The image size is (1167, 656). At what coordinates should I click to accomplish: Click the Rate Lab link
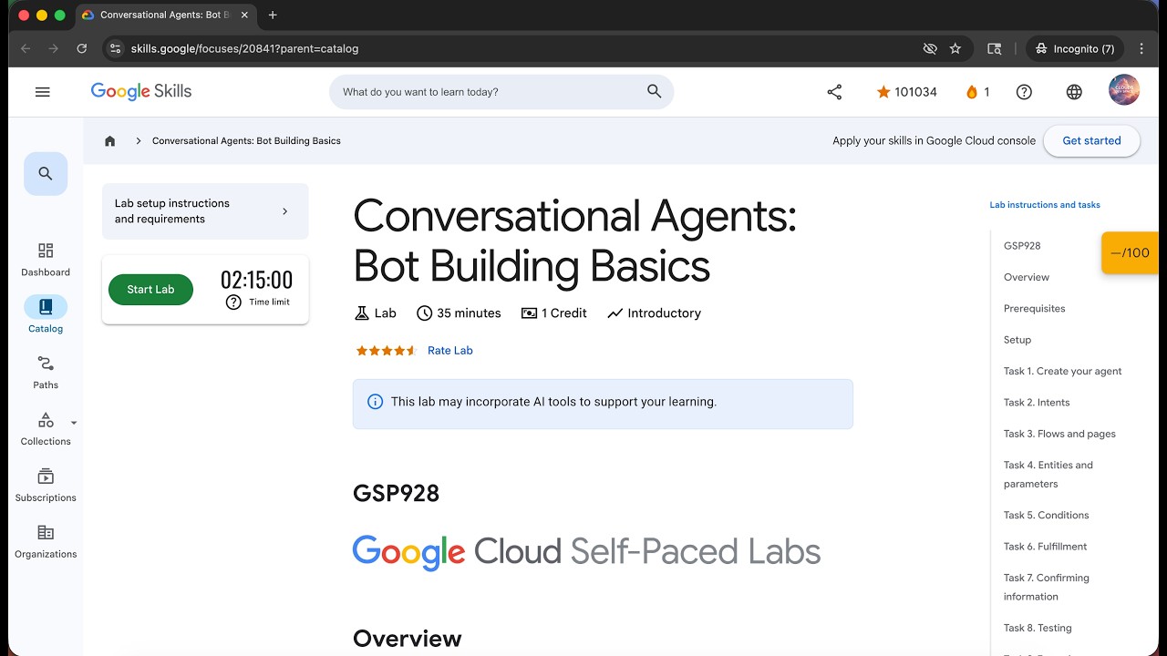click(x=450, y=351)
